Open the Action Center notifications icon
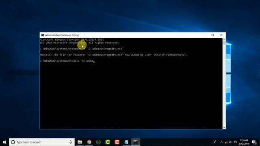Image resolution: width=260 pixels, height=146 pixels. tap(254, 142)
